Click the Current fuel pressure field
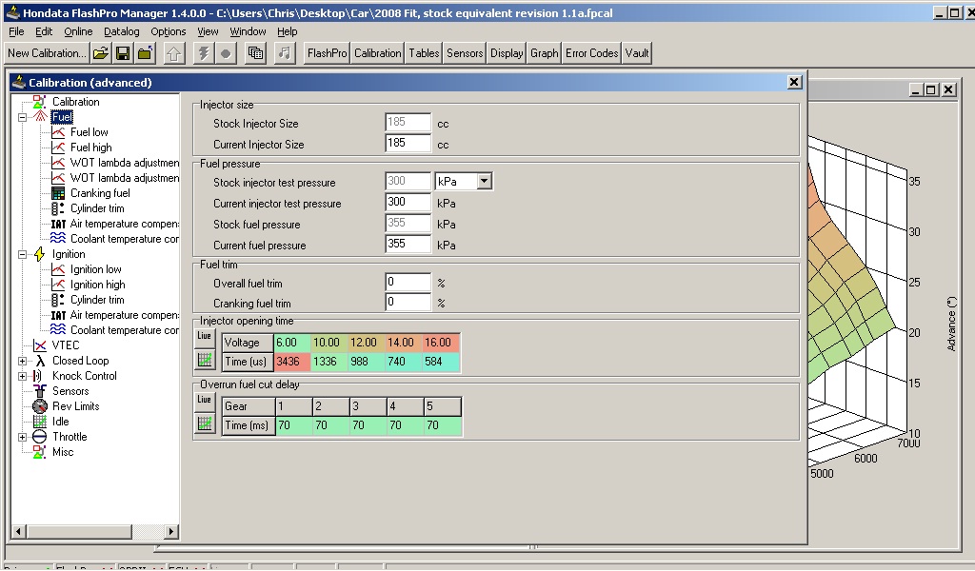 408,244
